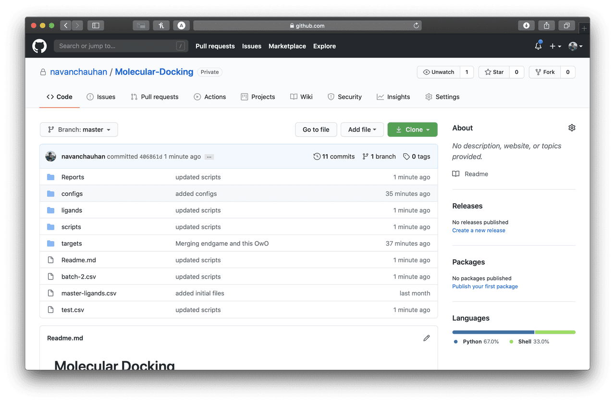Click the Python 67.0% language label
Viewport: 615px width, 403px height.
pyautogui.click(x=477, y=342)
